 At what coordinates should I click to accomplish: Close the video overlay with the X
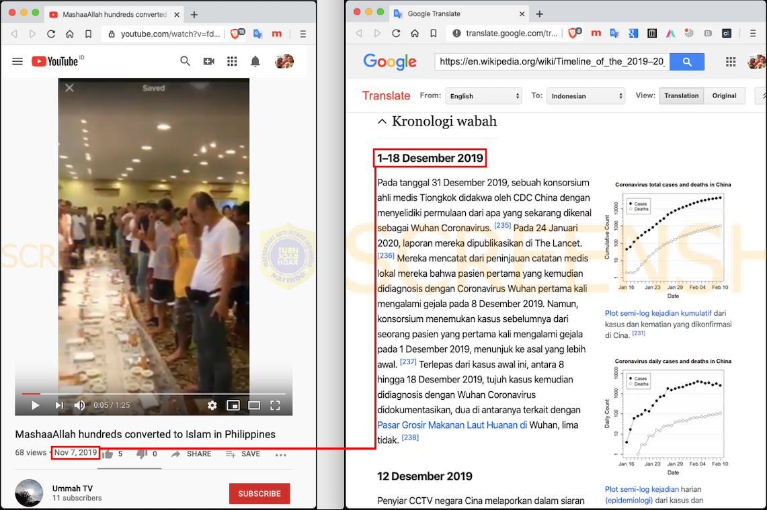tap(69, 88)
